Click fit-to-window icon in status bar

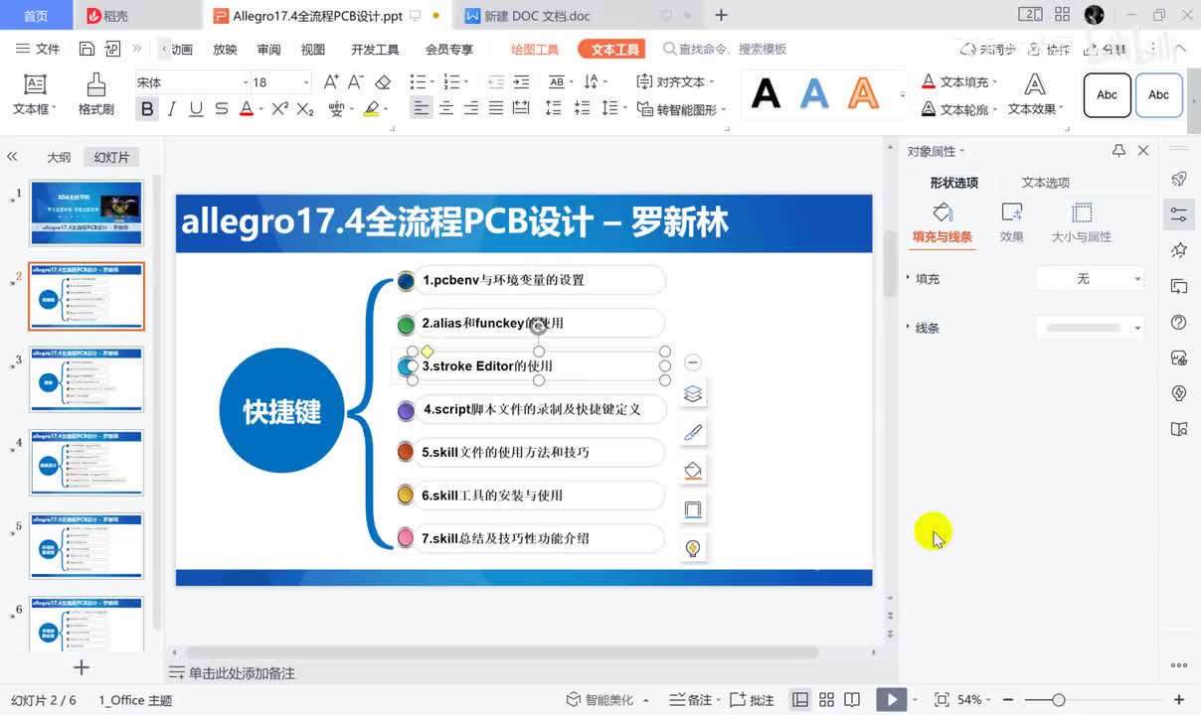(942, 700)
